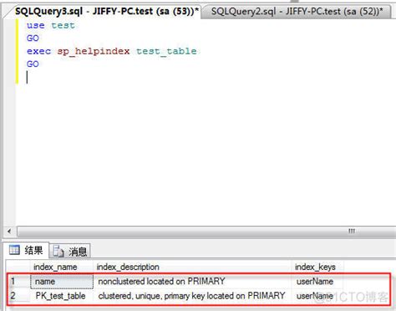Image resolution: width=396 pixels, height=311 pixels.
Task: Click the 'clustered, unique, primary key' cell
Action: (x=192, y=296)
